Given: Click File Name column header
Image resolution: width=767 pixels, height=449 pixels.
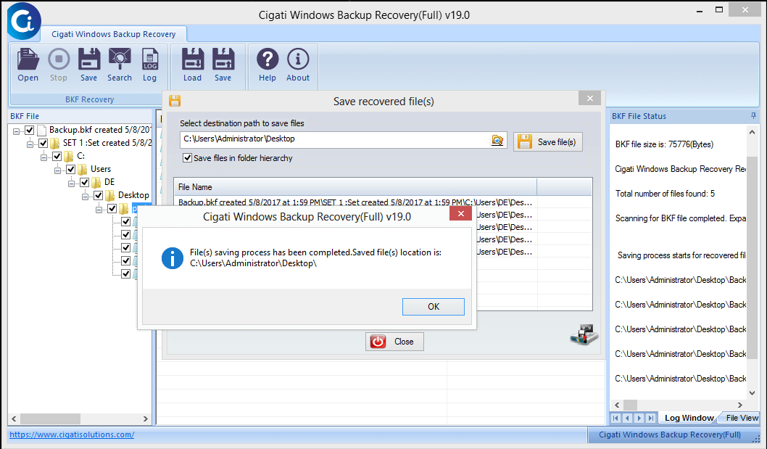Looking at the screenshot, I should (356, 187).
